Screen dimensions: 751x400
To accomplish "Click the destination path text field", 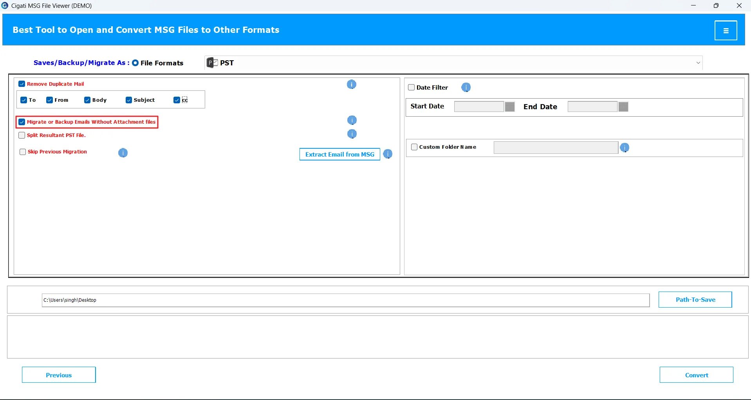I will pos(345,300).
